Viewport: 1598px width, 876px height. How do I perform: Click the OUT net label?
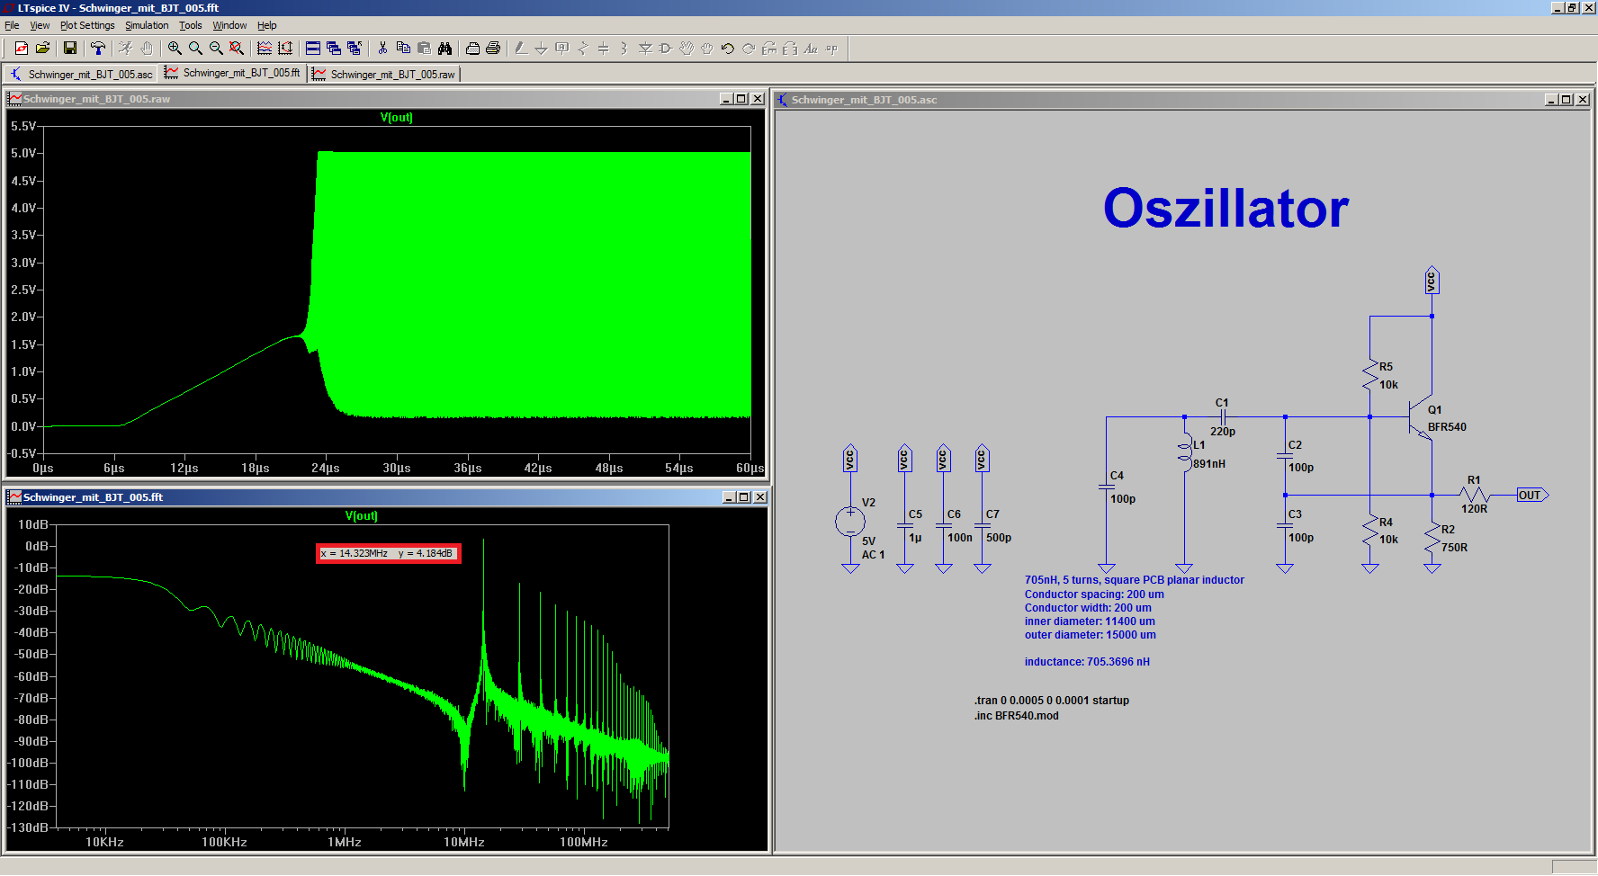click(x=1532, y=496)
